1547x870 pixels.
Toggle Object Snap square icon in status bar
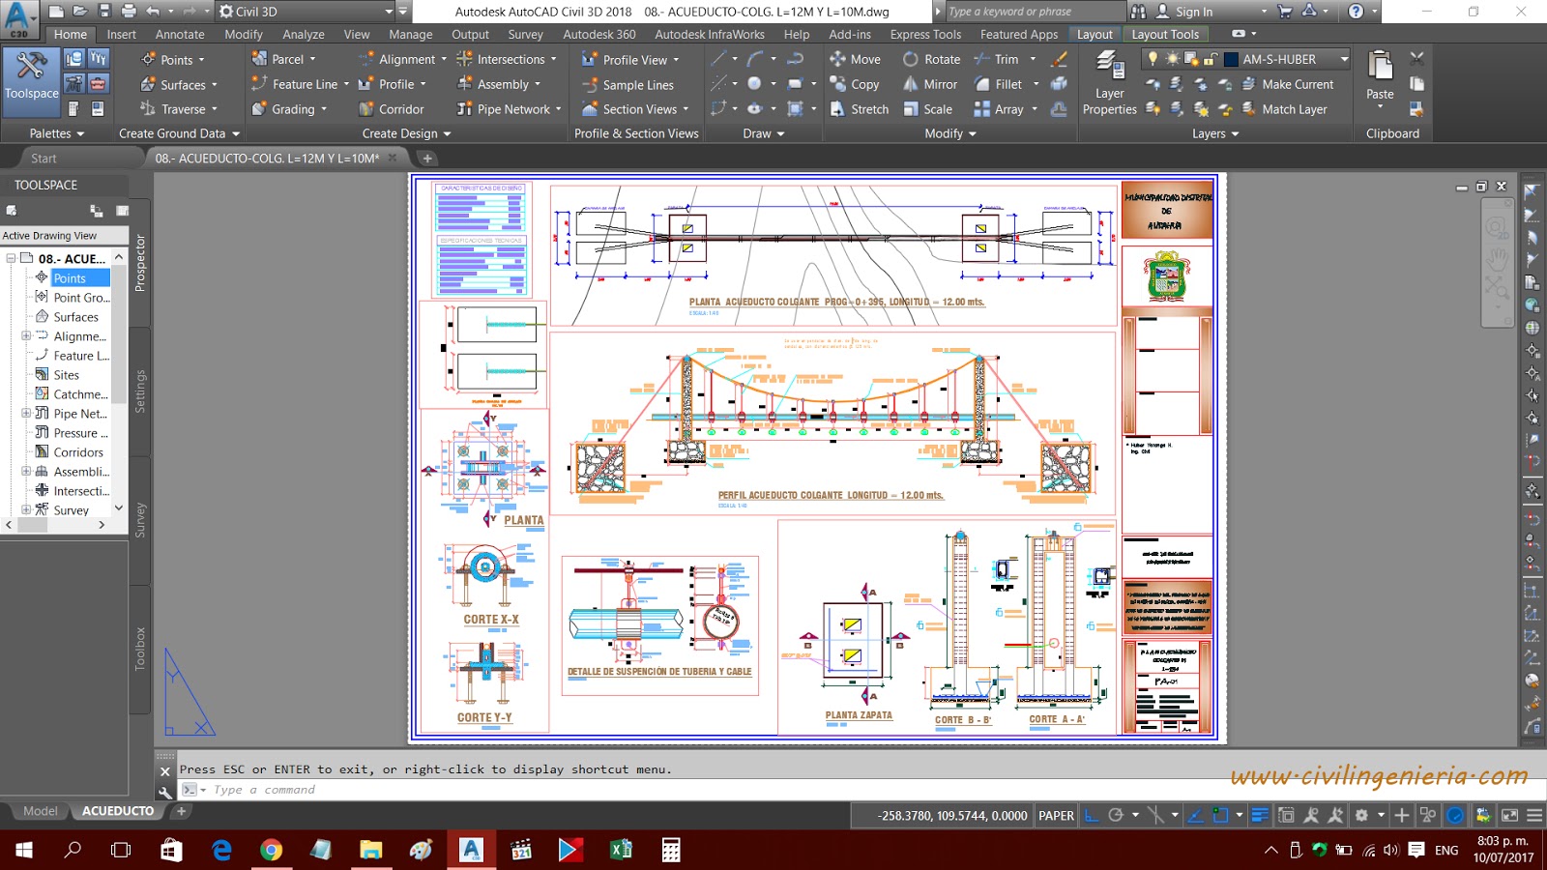[x=1220, y=815]
